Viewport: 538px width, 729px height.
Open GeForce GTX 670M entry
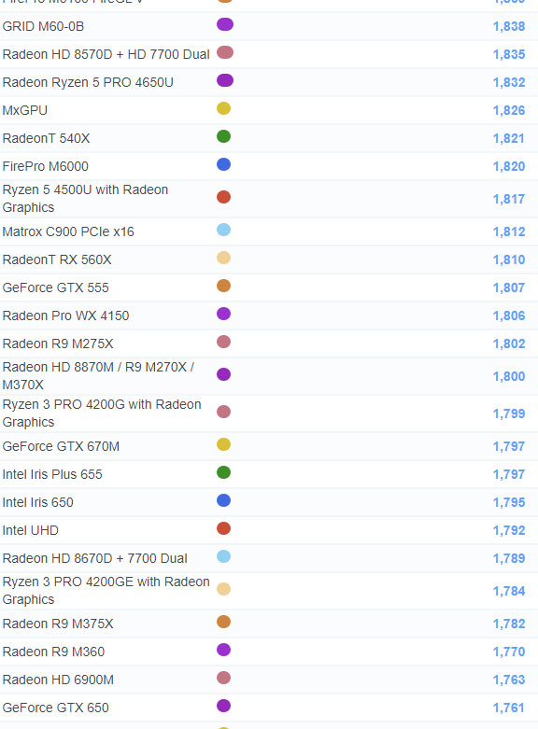coord(61,446)
